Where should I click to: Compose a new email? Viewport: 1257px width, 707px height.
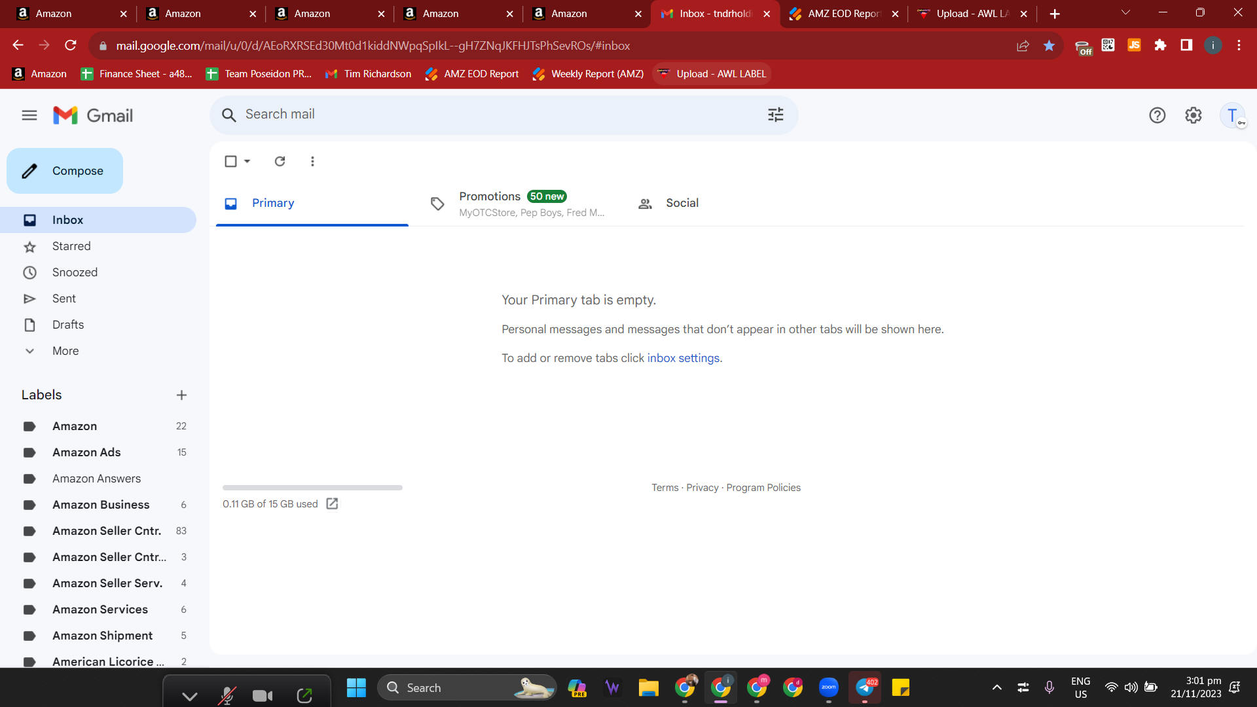coord(65,171)
